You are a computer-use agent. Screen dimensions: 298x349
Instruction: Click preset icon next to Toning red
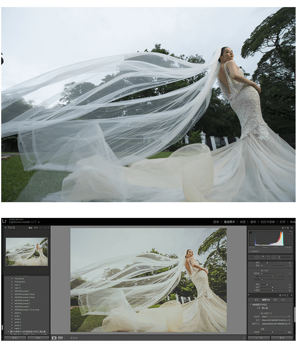(x=12, y=279)
